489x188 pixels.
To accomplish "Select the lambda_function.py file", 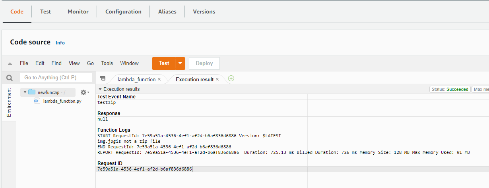I will [62, 101].
